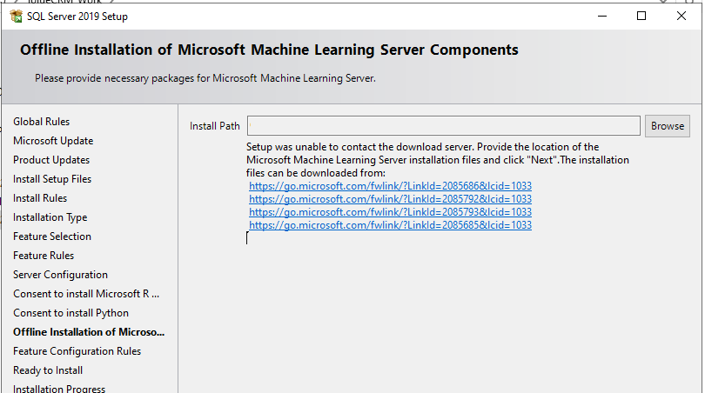Go to the Product Updates step
The height and width of the screenshot is (393, 705).
pos(51,160)
